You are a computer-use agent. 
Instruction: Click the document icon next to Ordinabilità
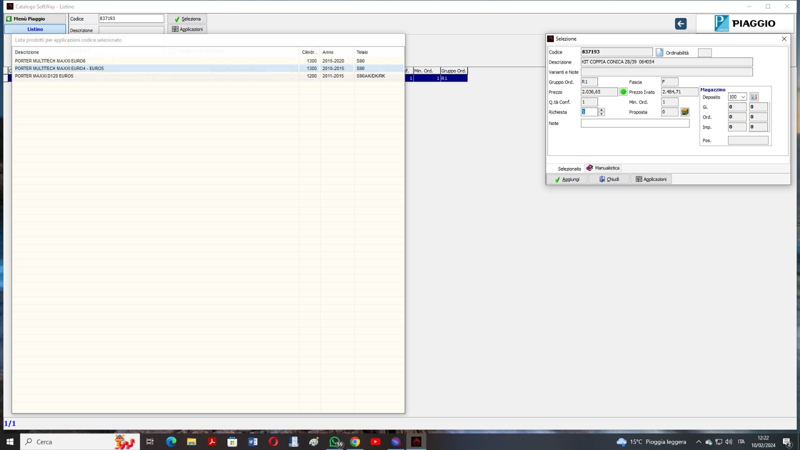tap(659, 52)
